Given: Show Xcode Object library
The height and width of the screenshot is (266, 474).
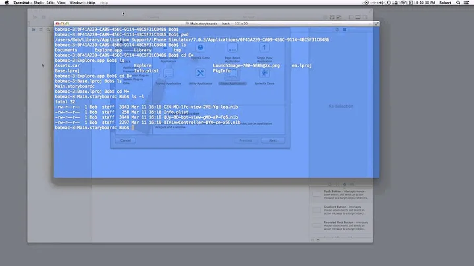Looking at the screenshot, I should click(344, 184).
